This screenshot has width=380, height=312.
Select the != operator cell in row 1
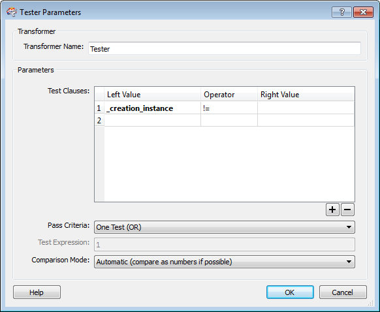[229, 108]
